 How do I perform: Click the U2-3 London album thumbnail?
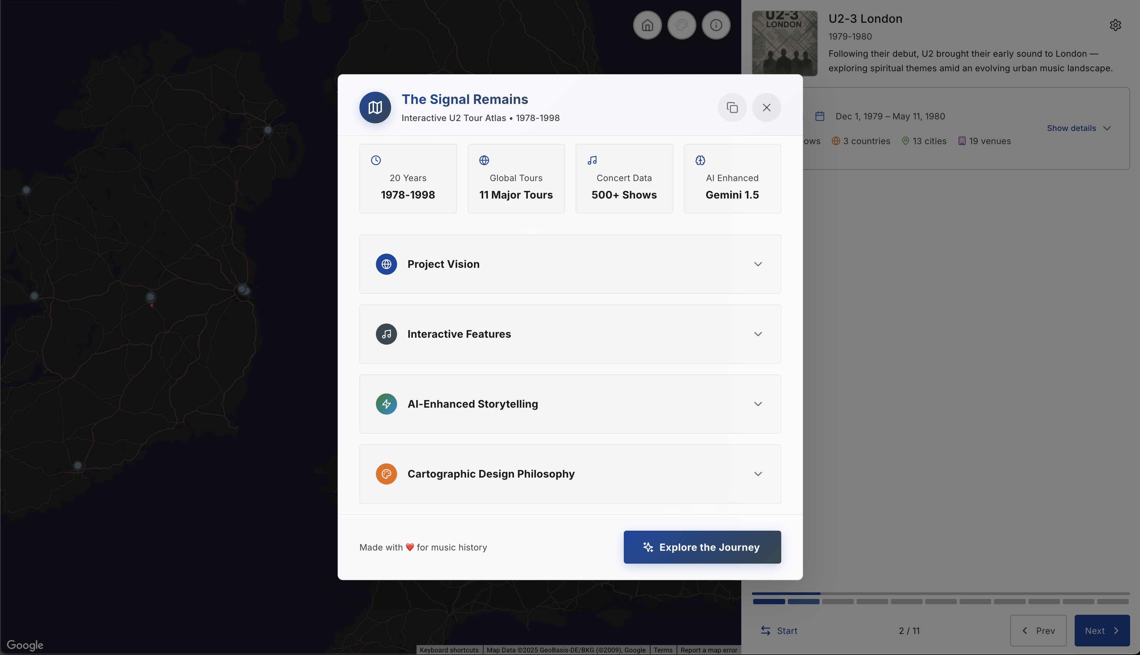pos(785,43)
